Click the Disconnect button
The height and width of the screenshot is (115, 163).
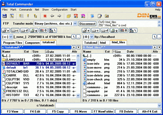[87, 24]
